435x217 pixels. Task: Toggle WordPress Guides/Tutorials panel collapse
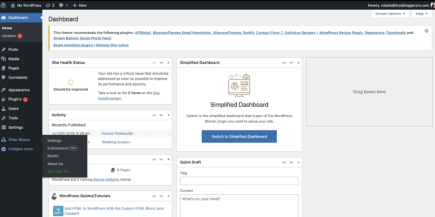pyautogui.click(x=168, y=196)
